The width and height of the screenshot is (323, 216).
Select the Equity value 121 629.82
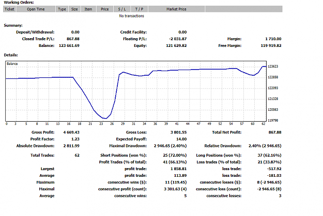177,46
